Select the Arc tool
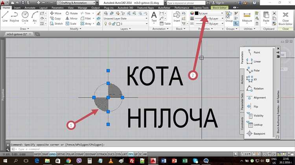 coord(35,16)
